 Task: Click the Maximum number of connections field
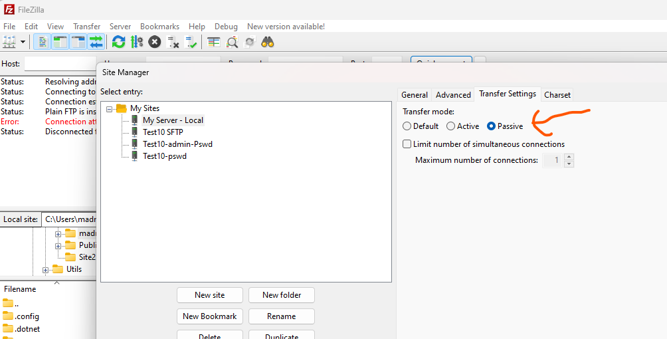(x=553, y=161)
